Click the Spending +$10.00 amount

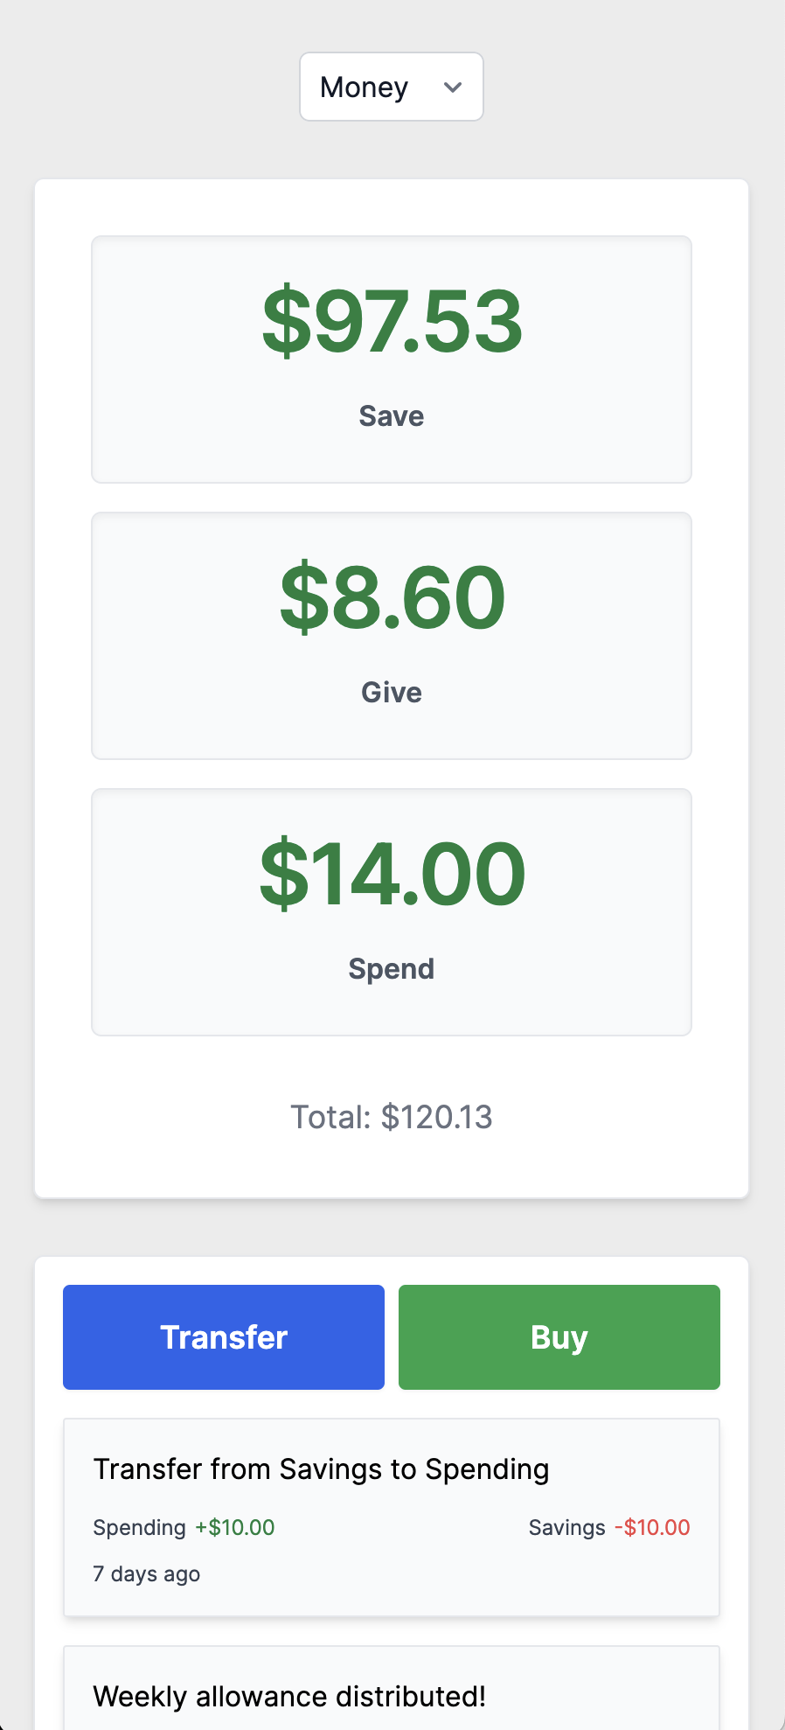234,1528
